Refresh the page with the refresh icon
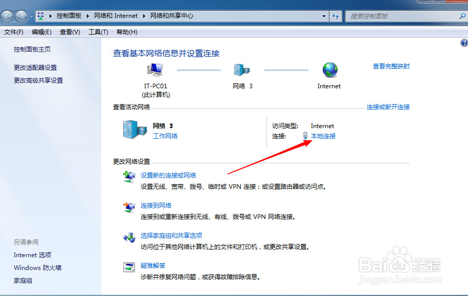This screenshot has height=296, width=468. pos(336,16)
